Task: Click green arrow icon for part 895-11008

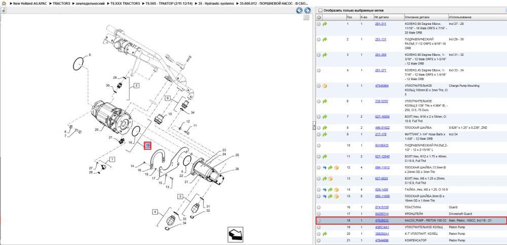Action: (x=331, y=196)
